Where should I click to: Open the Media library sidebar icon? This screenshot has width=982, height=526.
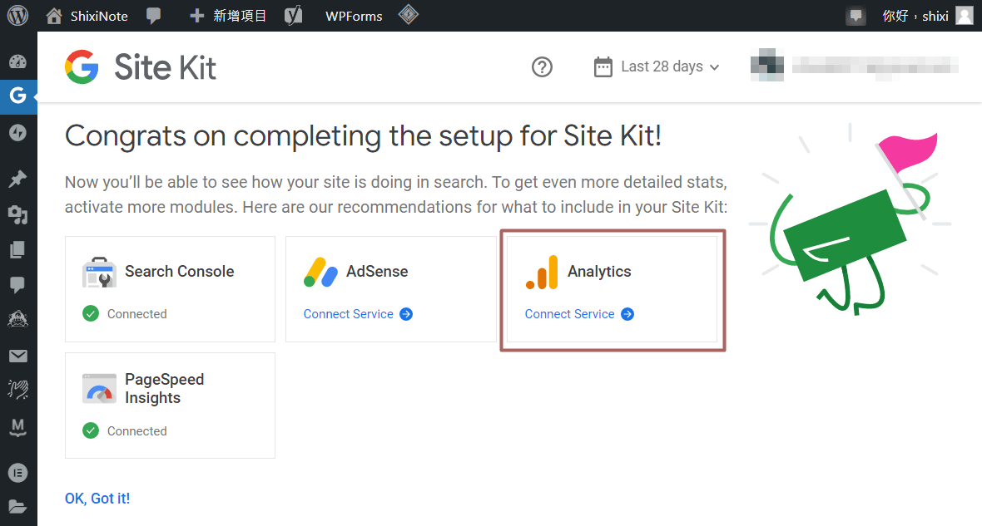[17, 214]
